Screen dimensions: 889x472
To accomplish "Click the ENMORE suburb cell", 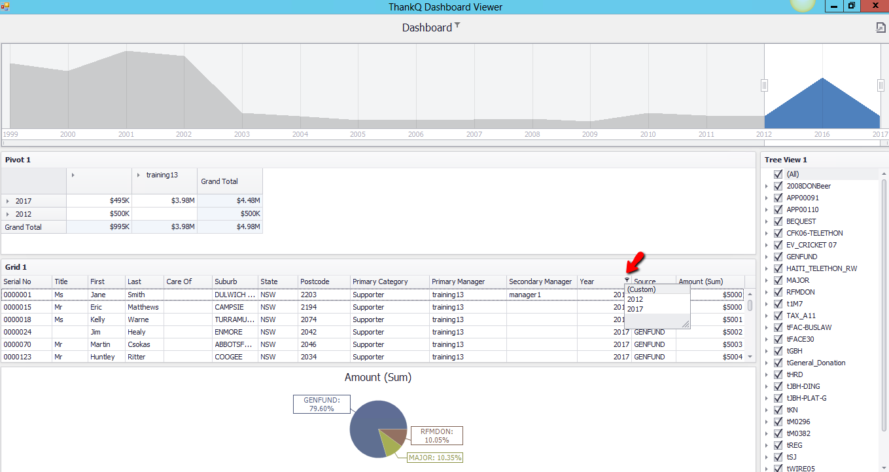I will coord(235,332).
